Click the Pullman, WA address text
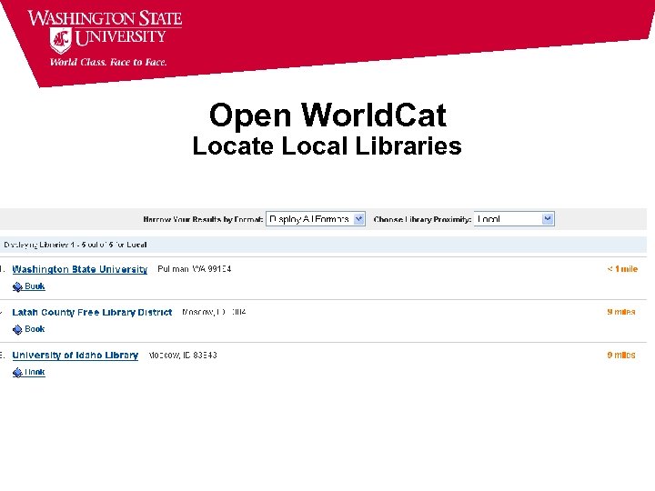The image size is (655, 491). pyautogui.click(x=195, y=269)
